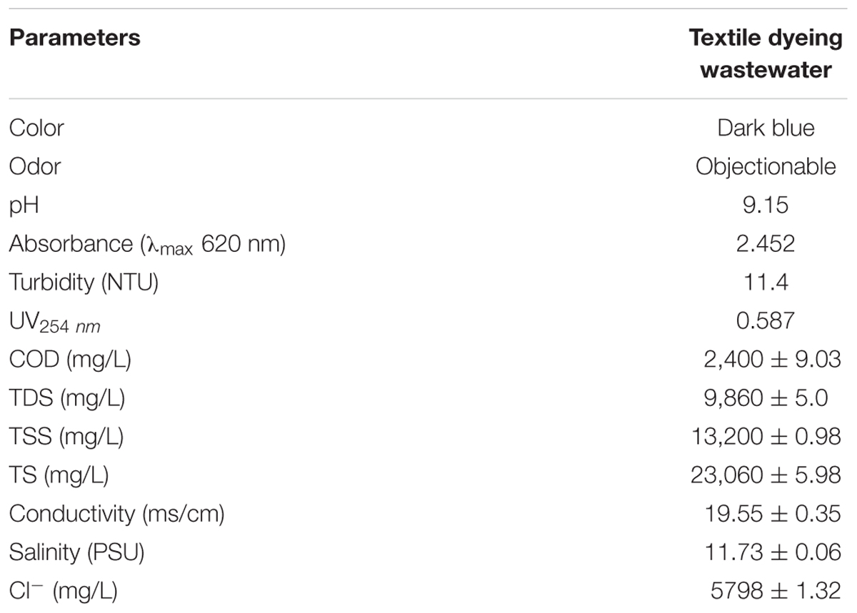Select the UV254 nm label
Screen dimensions: 857x613
click(x=54, y=322)
